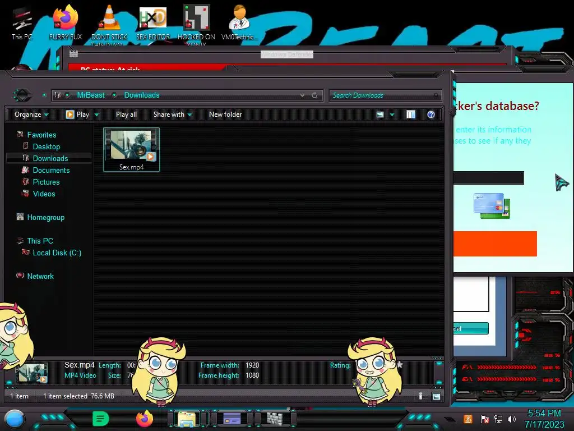Open Pictures in the navigation pane

click(46, 182)
